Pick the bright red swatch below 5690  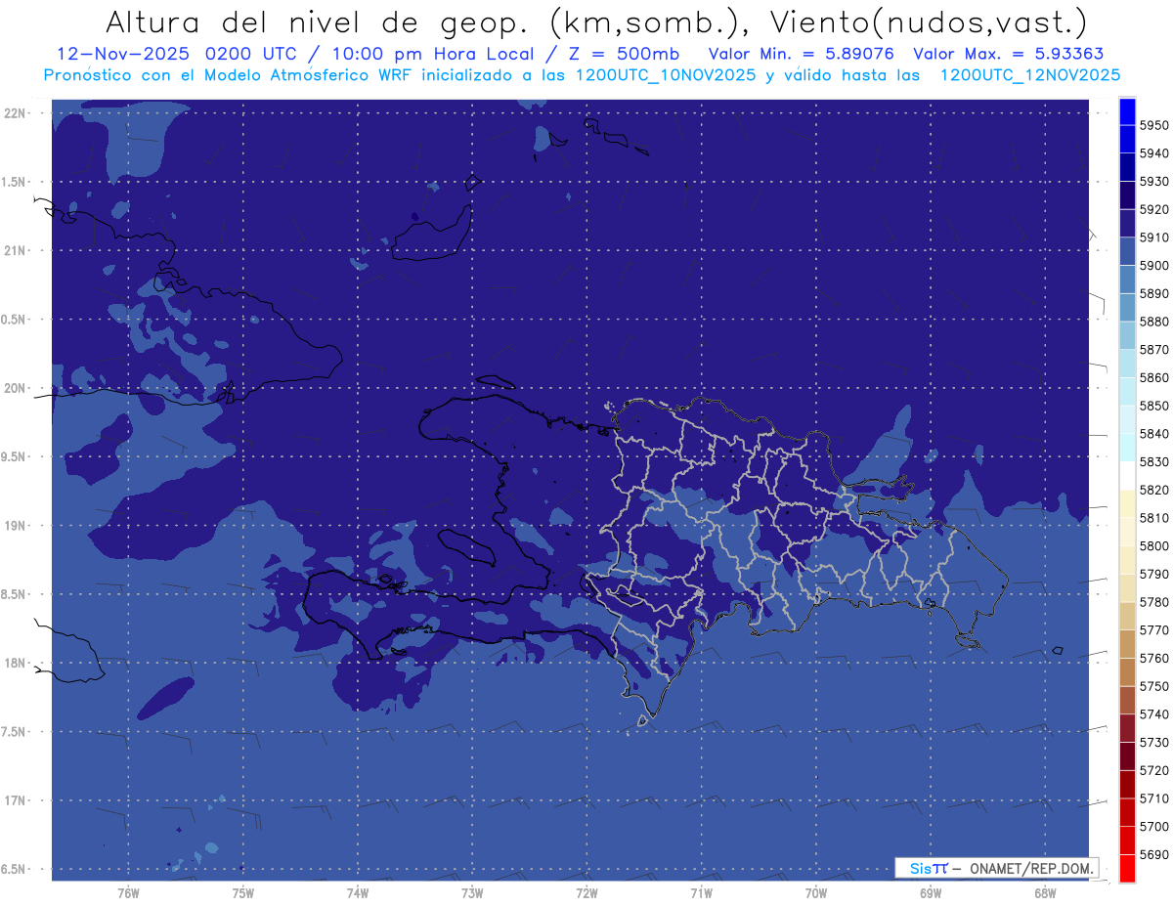(x=1127, y=869)
